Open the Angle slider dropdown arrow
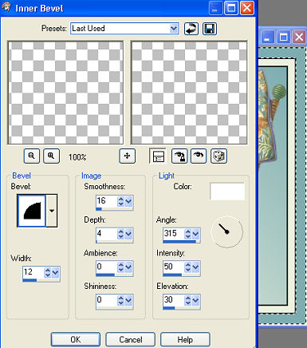This screenshot has height=348, width=307. [195, 234]
